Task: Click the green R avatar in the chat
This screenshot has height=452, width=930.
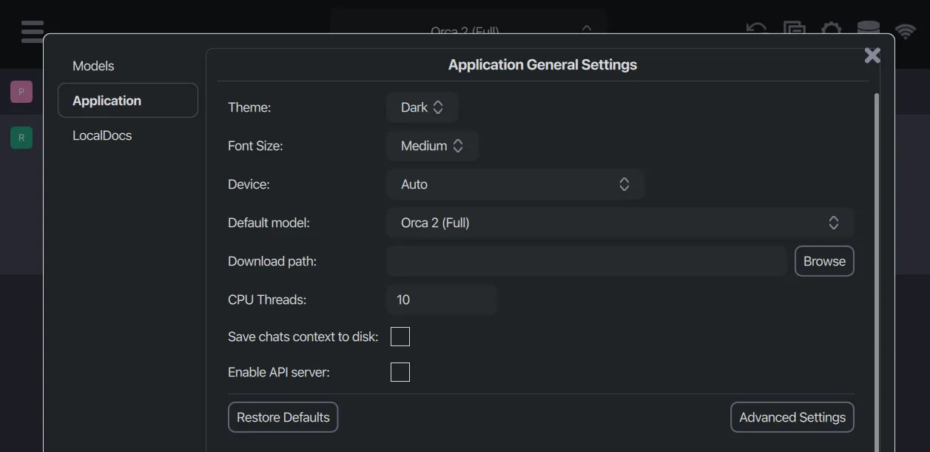Action: tap(21, 138)
